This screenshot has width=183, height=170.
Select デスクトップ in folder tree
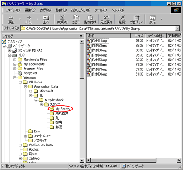pos(15,41)
